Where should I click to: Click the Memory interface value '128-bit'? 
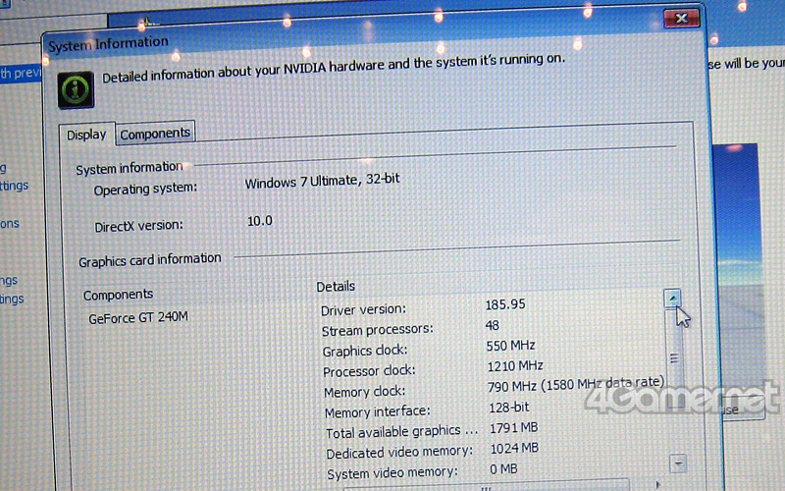coord(508,408)
